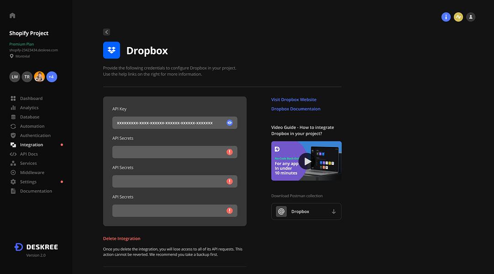Download the Dropbox Postman collection arrow
Image resolution: width=494 pixels, height=274 pixels.
[x=334, y=211]
